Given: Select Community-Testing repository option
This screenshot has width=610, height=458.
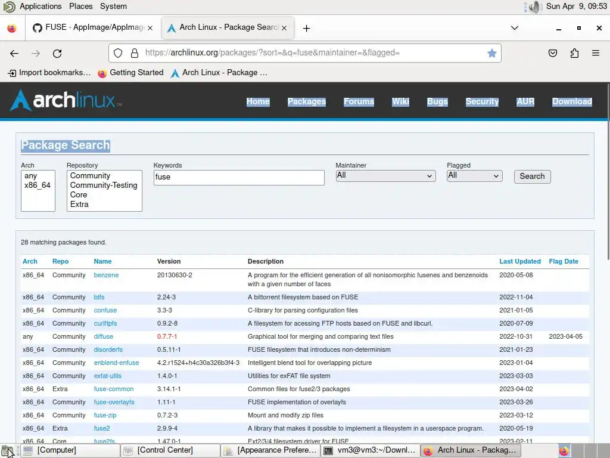Looking at the screenshot, I should (x=104, y=185).
